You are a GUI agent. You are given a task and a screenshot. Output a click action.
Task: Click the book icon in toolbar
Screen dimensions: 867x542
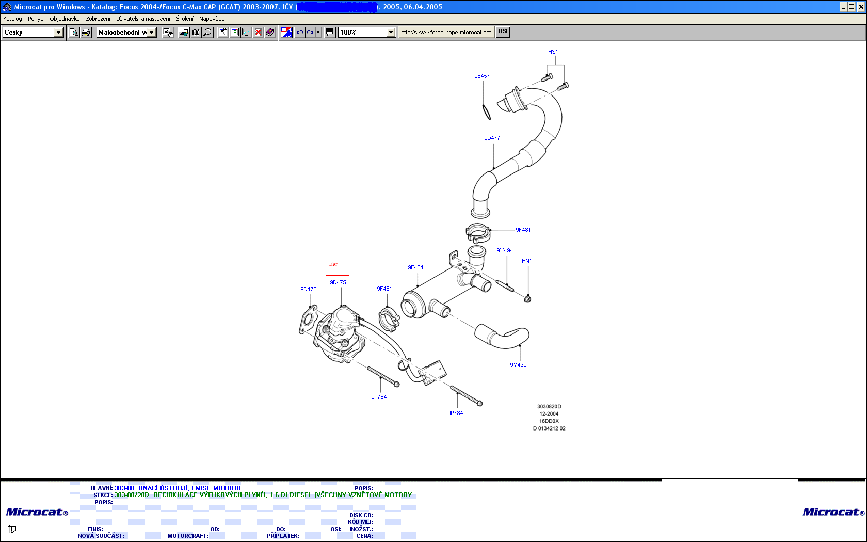click(x=270, y=33)
